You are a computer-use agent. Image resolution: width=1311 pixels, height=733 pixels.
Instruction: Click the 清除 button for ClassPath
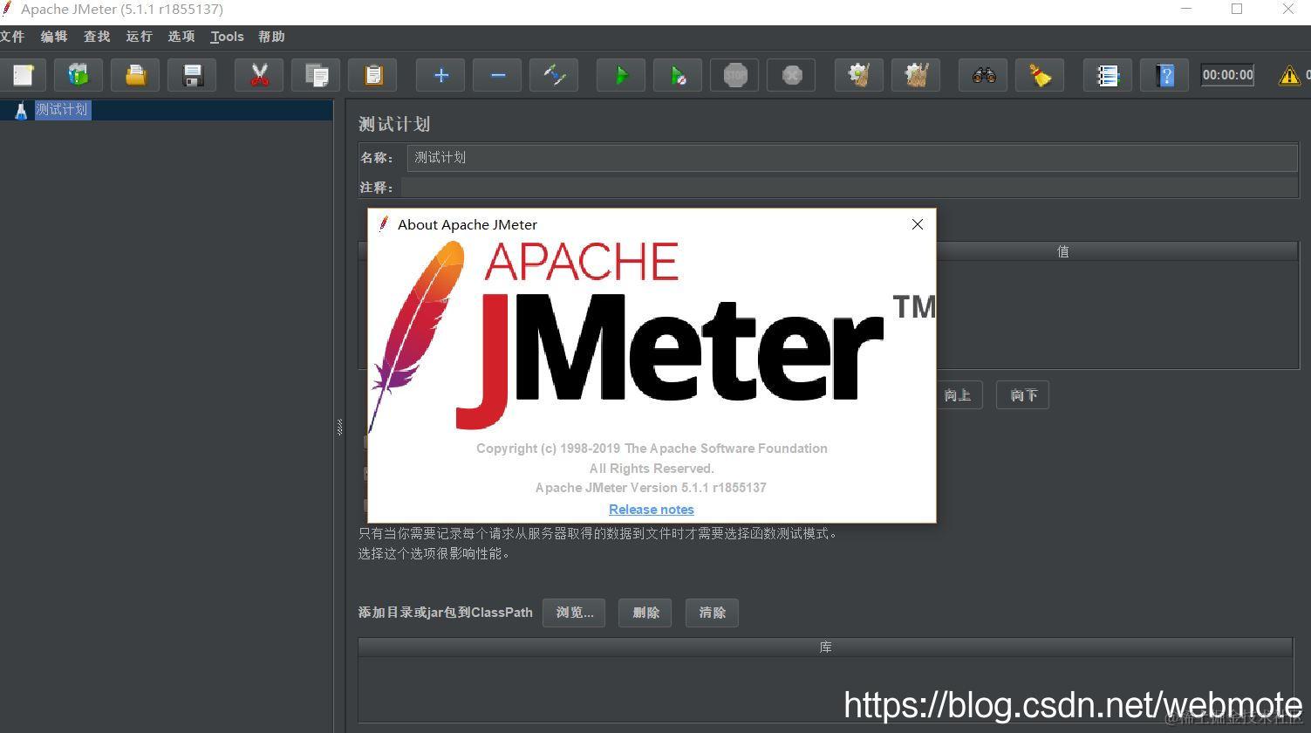pyautogui.click(x=712, y=613)
